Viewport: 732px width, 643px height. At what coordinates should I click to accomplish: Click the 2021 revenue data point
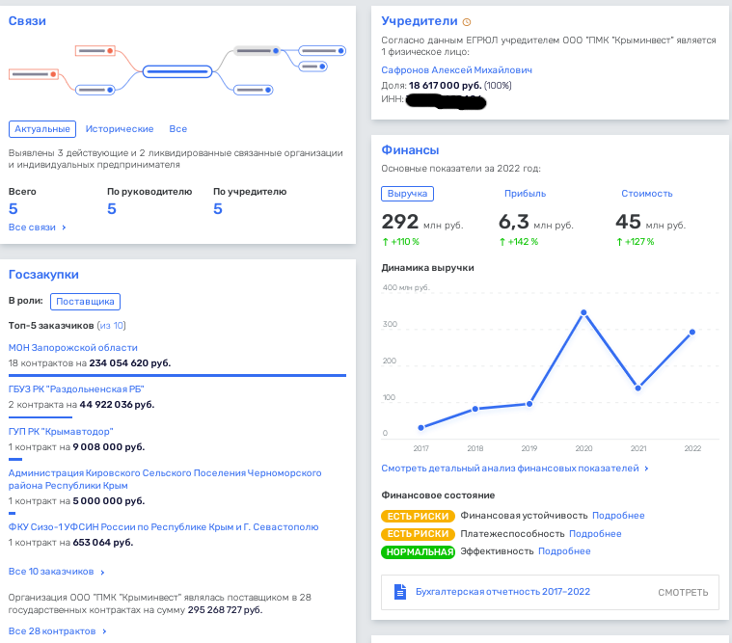tap(638, 388)
